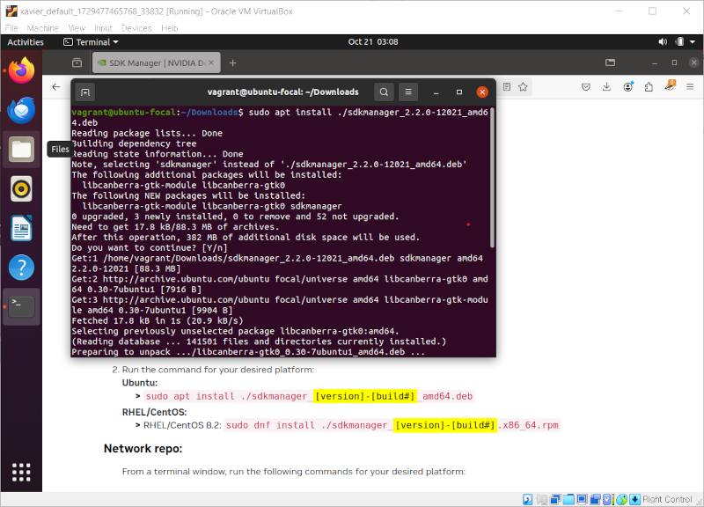Click the battery icon in top bar
Image resolution: width=704 pixels, height=507 pixels.
click(679, 41)
